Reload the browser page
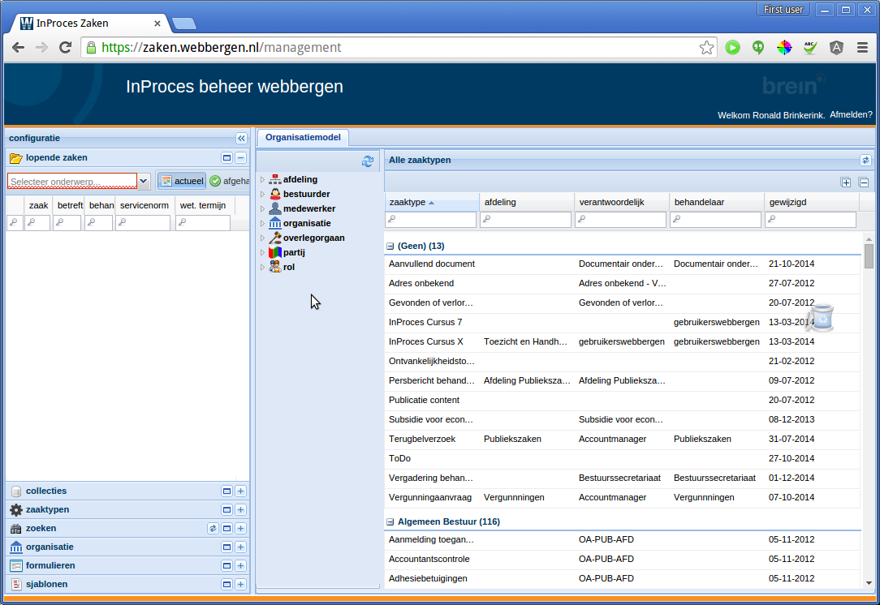Screen dimensions: 880x605 click(x=65, y=48)
